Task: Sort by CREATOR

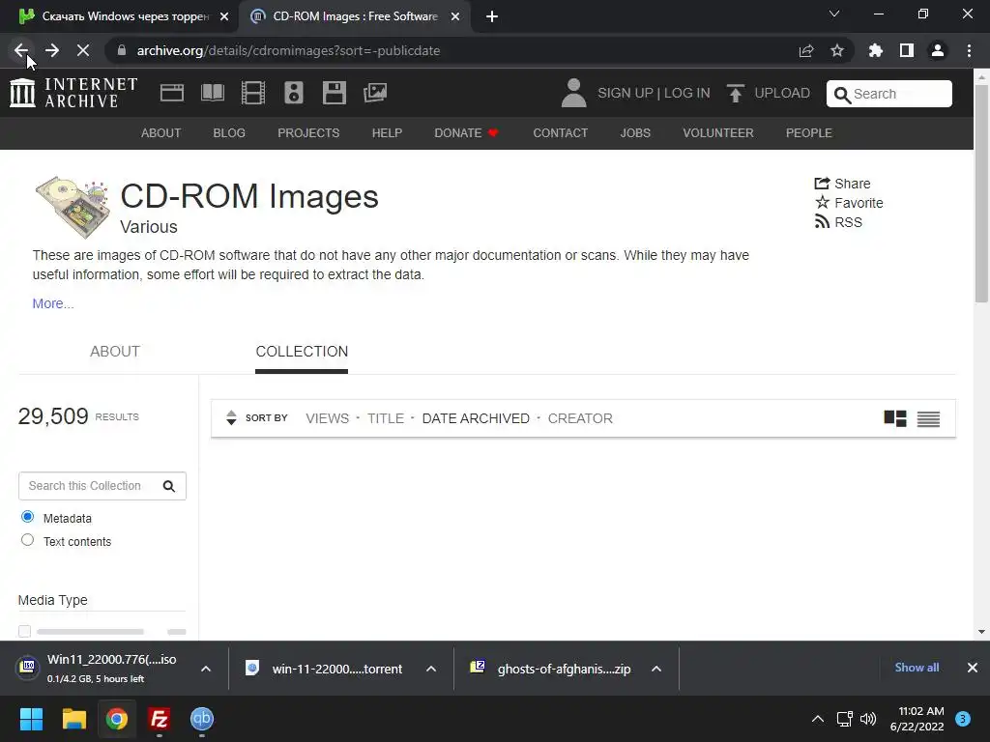Action: (580, 418)
